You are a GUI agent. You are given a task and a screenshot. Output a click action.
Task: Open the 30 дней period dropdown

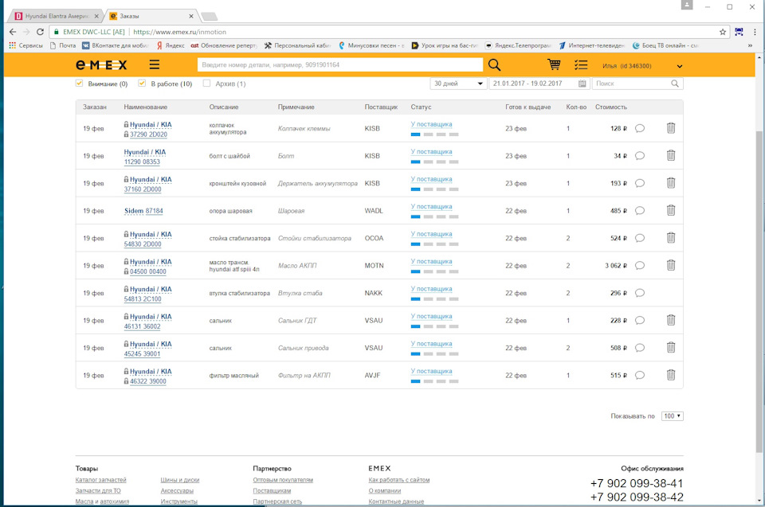(458, 84)
